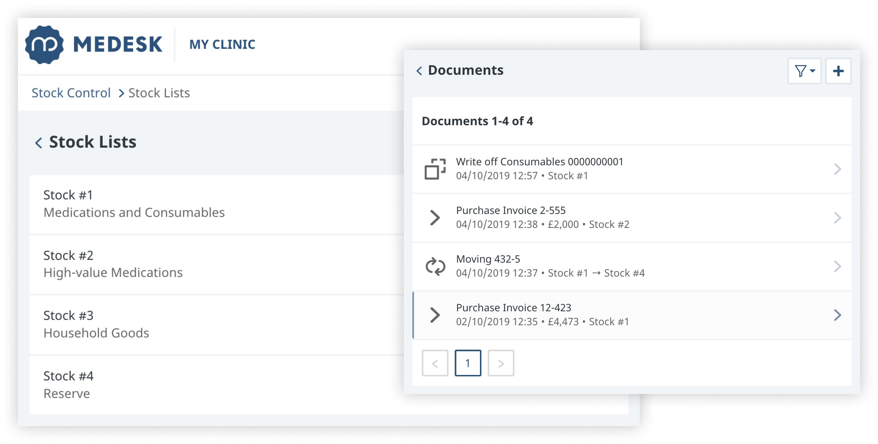
Task: Click the Moving 432-5 transfer arrows icon
Action: tap(435, 266)
